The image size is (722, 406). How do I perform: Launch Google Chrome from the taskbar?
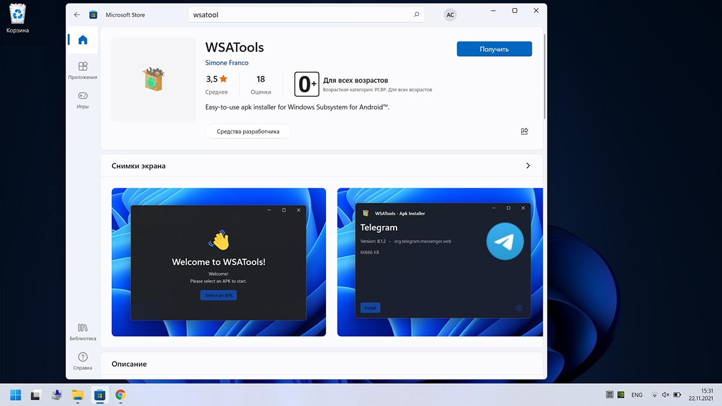(120, 395)
